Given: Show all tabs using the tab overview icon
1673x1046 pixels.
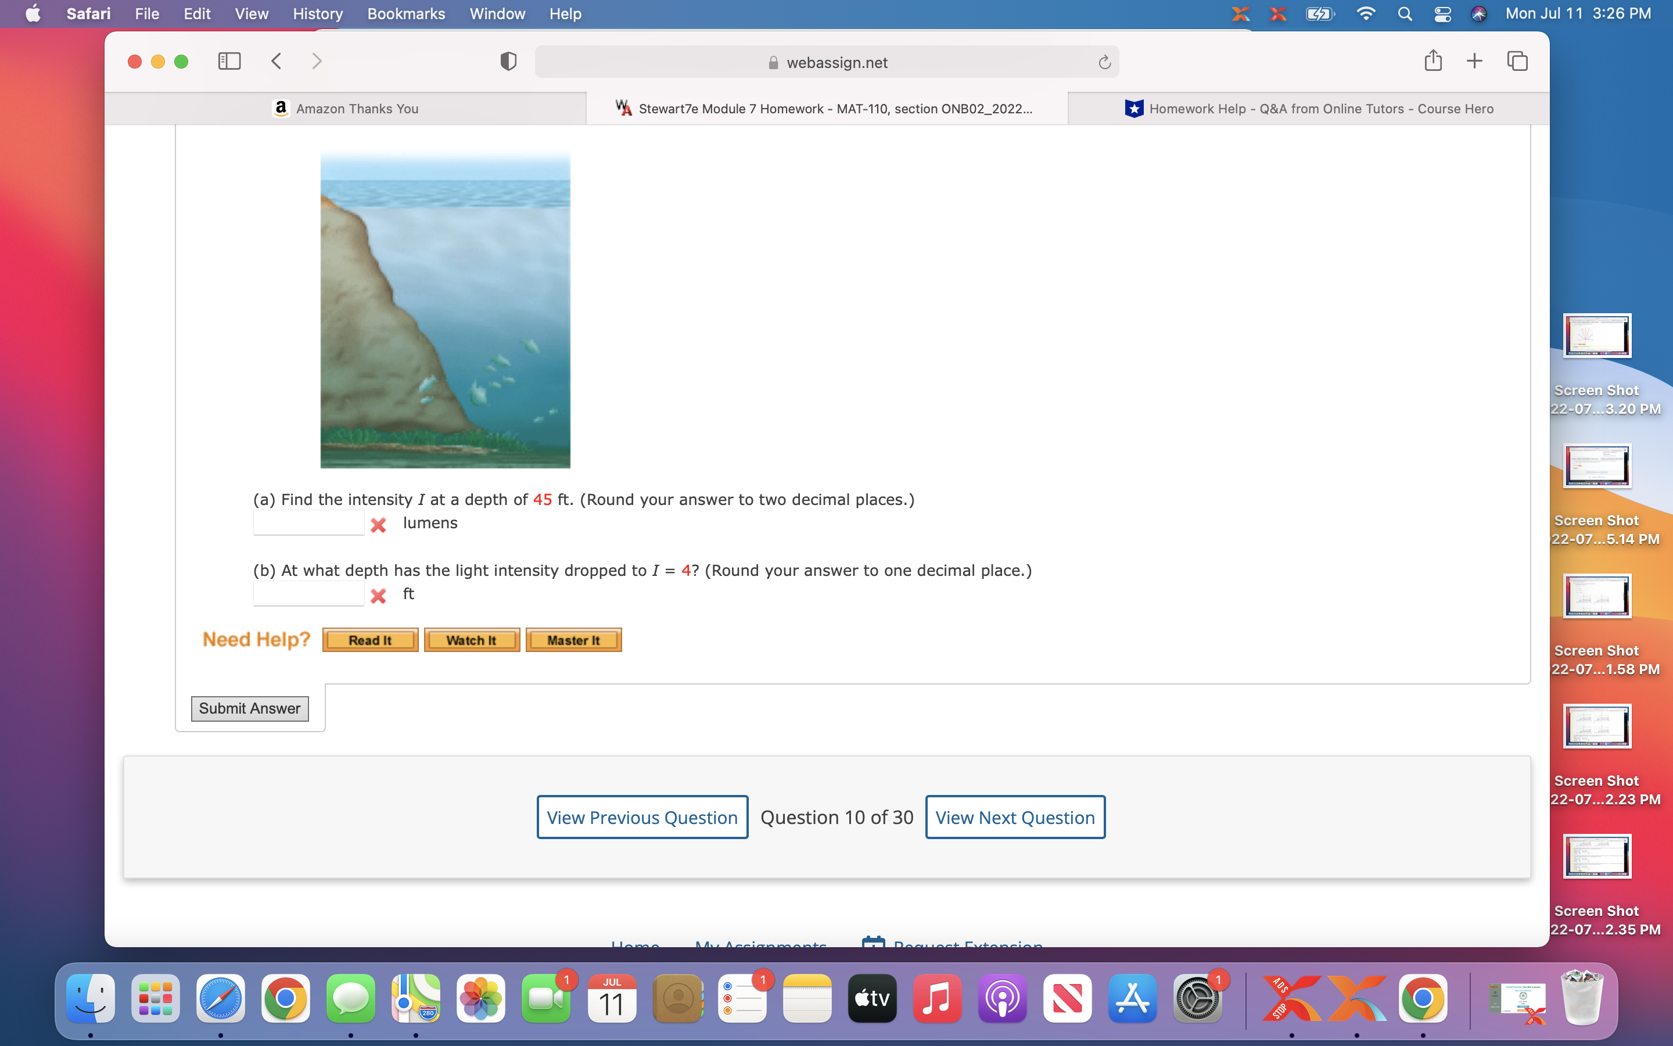Looking at the screenshot, I should 1517,61.
